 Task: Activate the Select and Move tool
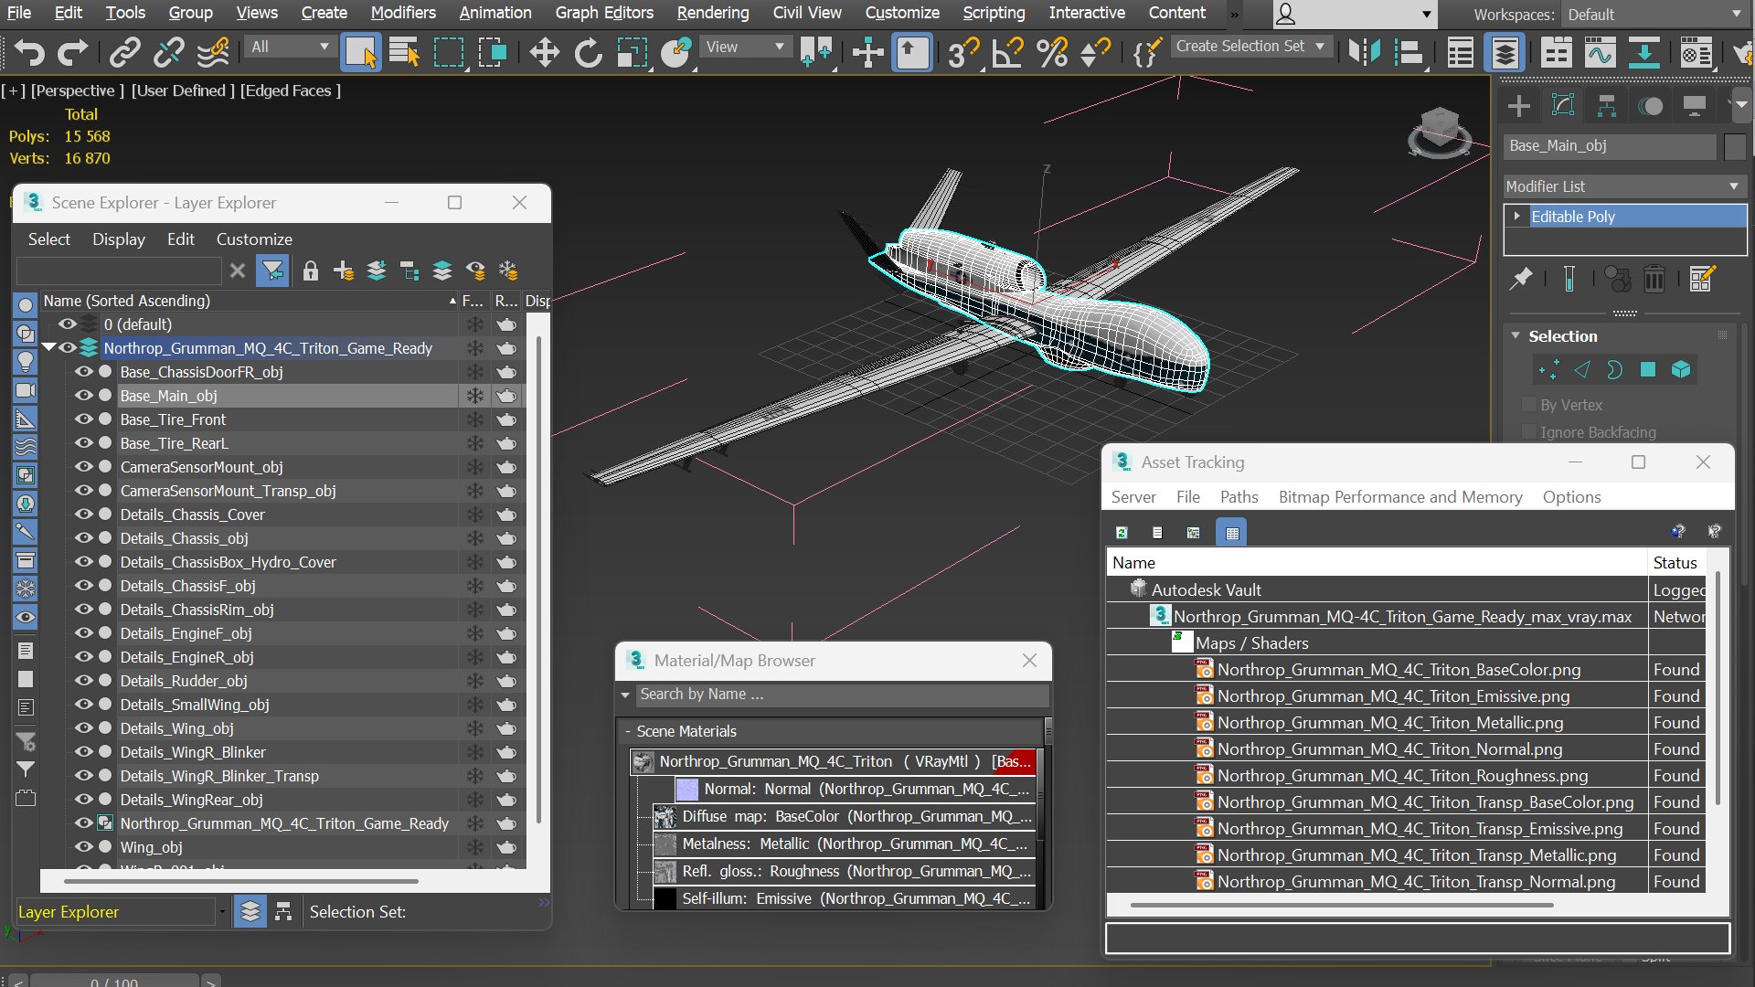tap(544, 52)
